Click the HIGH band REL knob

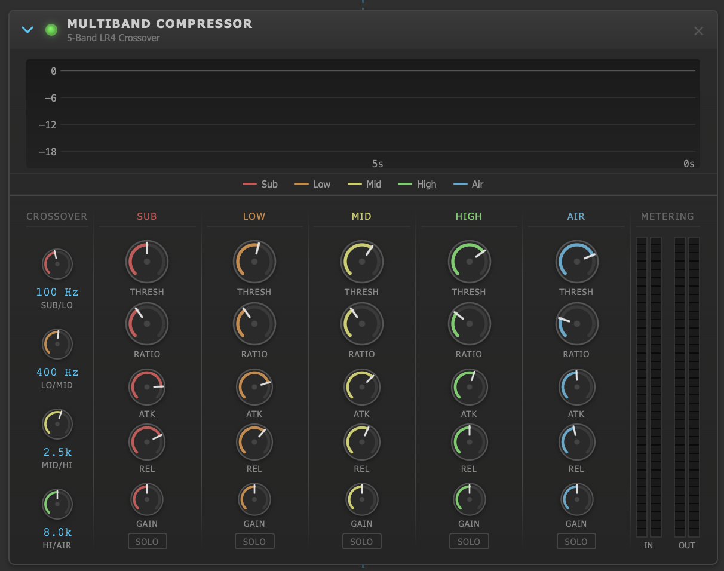(x=470, y=442)
